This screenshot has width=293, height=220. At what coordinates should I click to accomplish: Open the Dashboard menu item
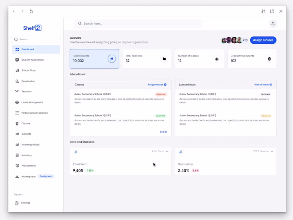[36, 49]
